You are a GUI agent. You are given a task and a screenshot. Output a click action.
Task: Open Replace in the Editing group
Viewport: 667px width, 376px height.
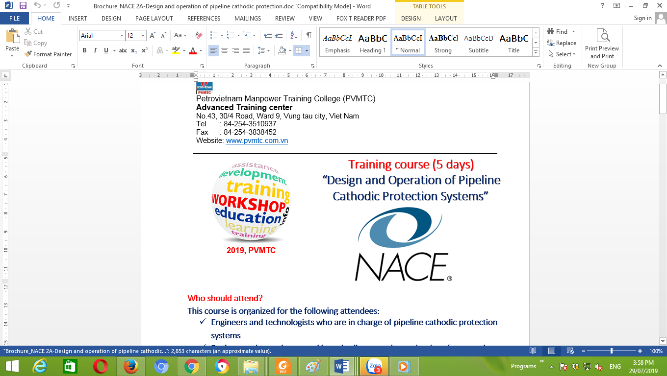[x=562, y=43]
